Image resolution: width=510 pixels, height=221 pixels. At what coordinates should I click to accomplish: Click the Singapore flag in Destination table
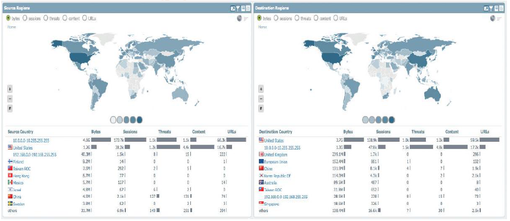[261, 204]
